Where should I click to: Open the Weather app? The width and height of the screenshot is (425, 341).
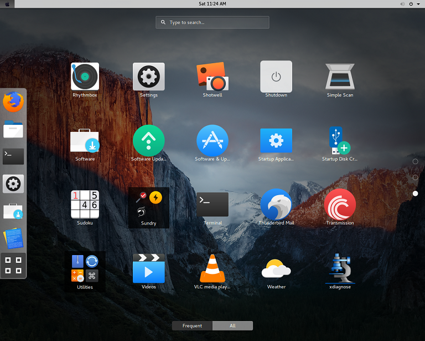276,268
